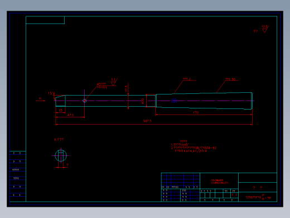The height and width of the screenshot is (218, 290).
Task: Click the small hole circle on shaft
Action: pyautogui.click(x=85, y=101)
